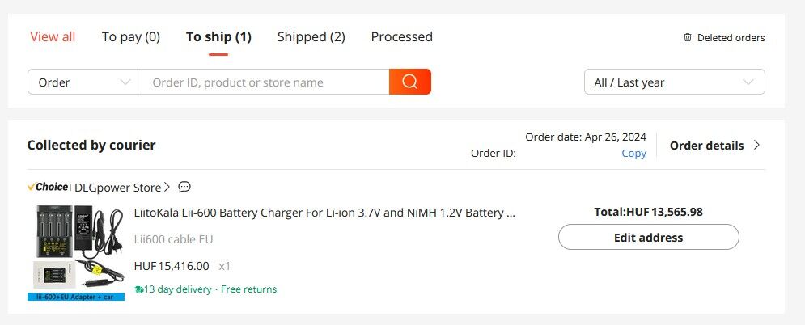Switch to the View all tab

click(53, 36)
